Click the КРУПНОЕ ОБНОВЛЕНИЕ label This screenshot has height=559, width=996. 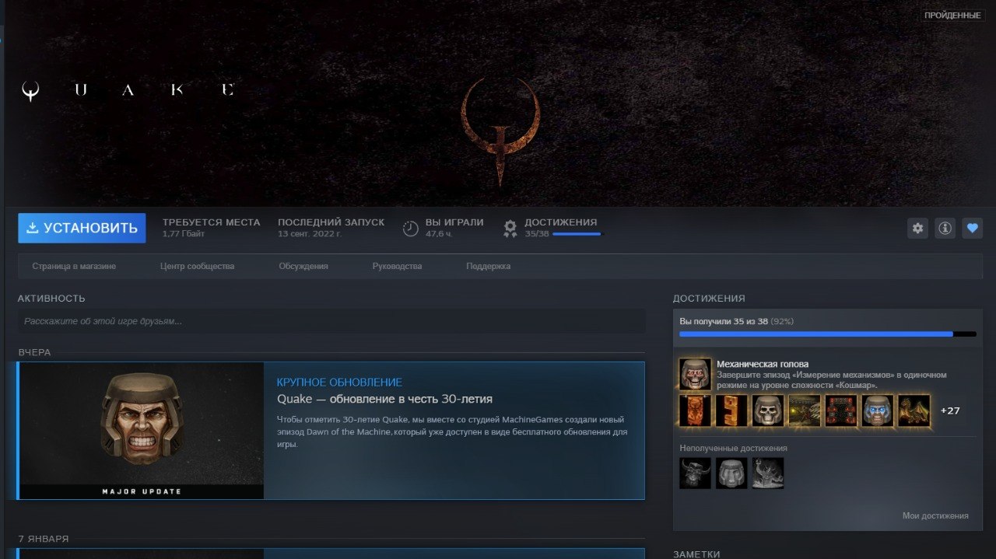pyautogui.click(x=339, y=383)
